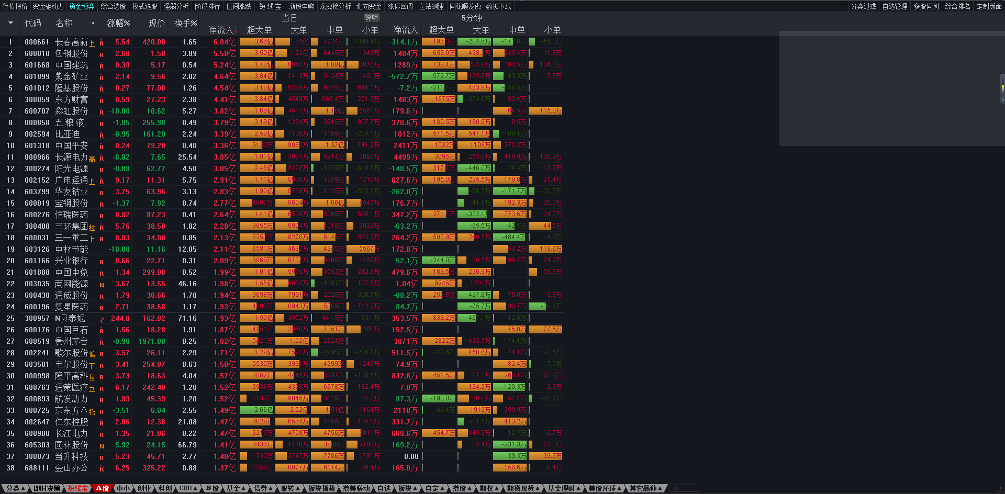Viewport: 1005px width, 494px height.
Task: Click the orange 上 tag on 广电运通
Action: [x=92, y=182]
